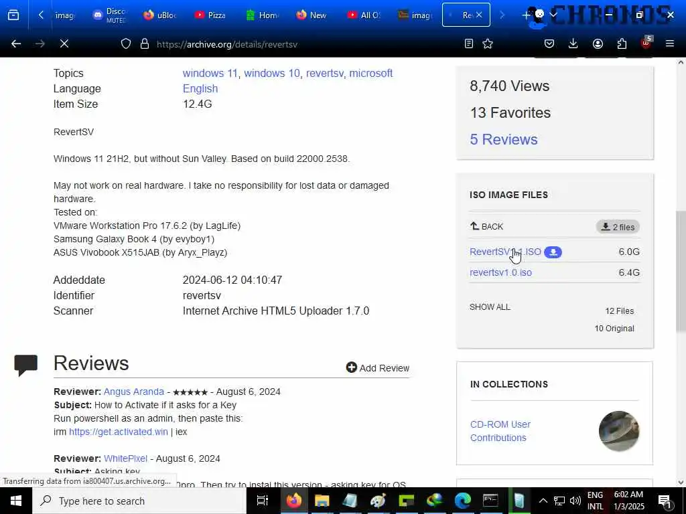
Task: Open Microsoft Edge from taskbar
Action: [x=462, y=501]
